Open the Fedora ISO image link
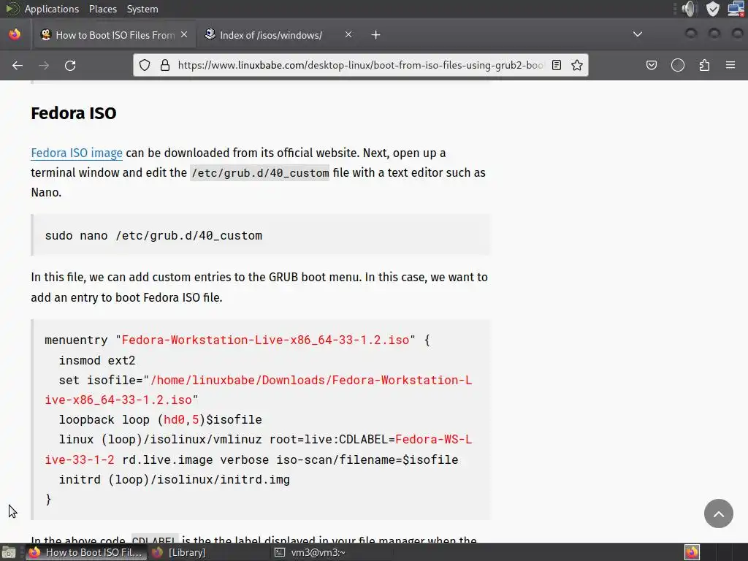The image size is (748, 561). 77,153
